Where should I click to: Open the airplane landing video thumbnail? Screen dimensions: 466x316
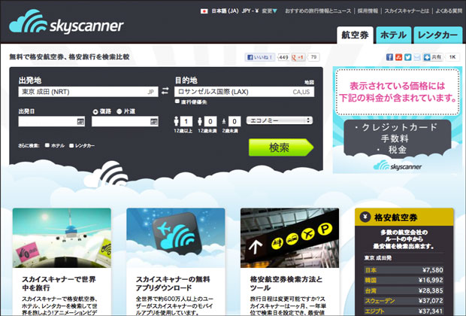click(x=62, y=238)
